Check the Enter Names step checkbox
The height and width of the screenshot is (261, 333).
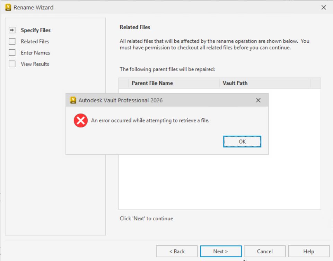(12, 52)
